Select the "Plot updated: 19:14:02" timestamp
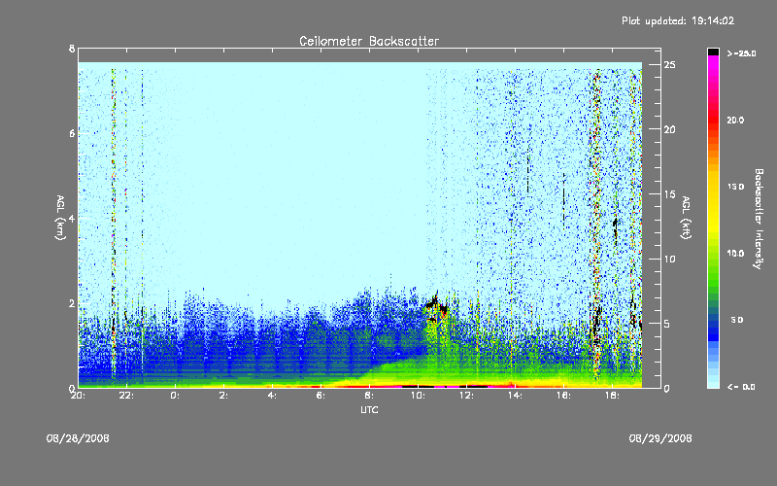Screen dimensions: 777x486 point(678,20)
